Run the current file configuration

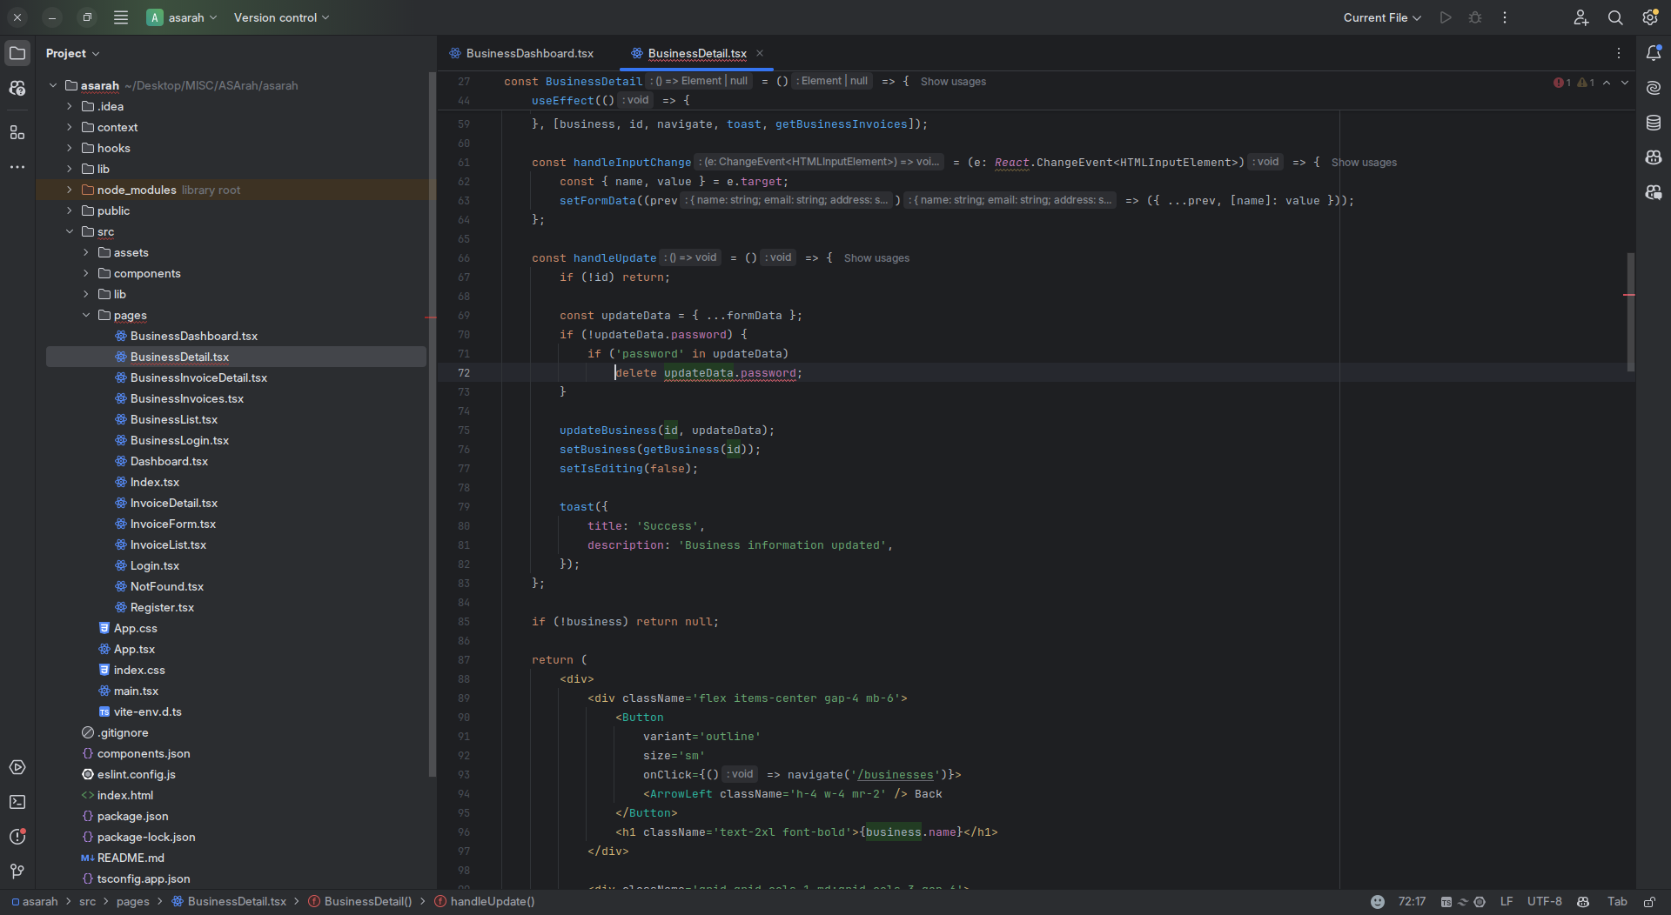[1445, 17]
